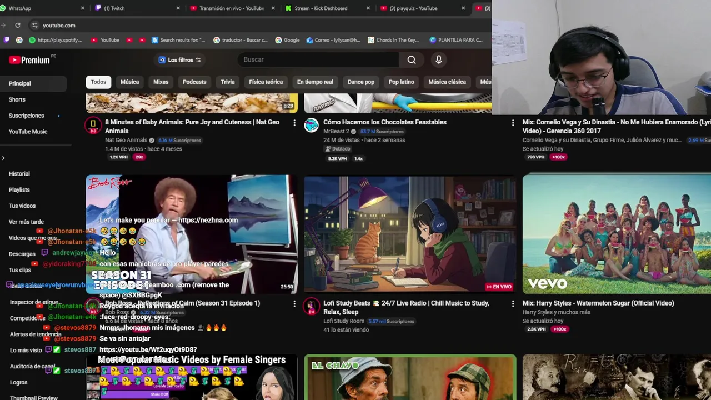Screen dimensions: 711x400
Task: Click the search magnifier button
Action: [412, 59]
